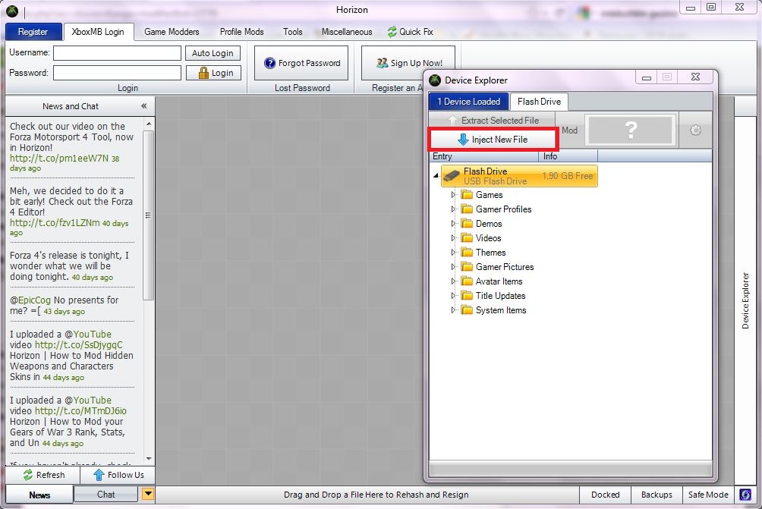Click the Backups button in status bar
Viewport: 762px width, 509px height.
[x=657, y=495]
